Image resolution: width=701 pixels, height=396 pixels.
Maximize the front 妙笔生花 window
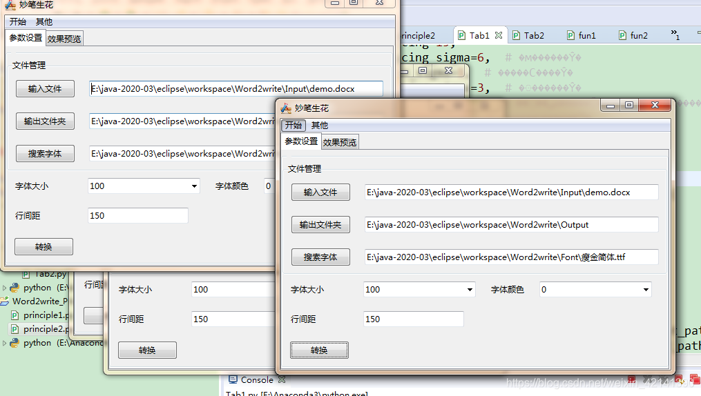[629, 105]
